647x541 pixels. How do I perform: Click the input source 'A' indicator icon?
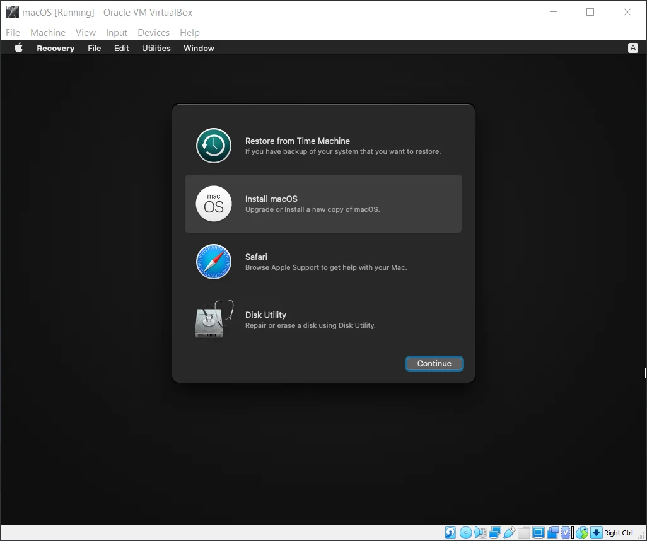tap(633, 48)
